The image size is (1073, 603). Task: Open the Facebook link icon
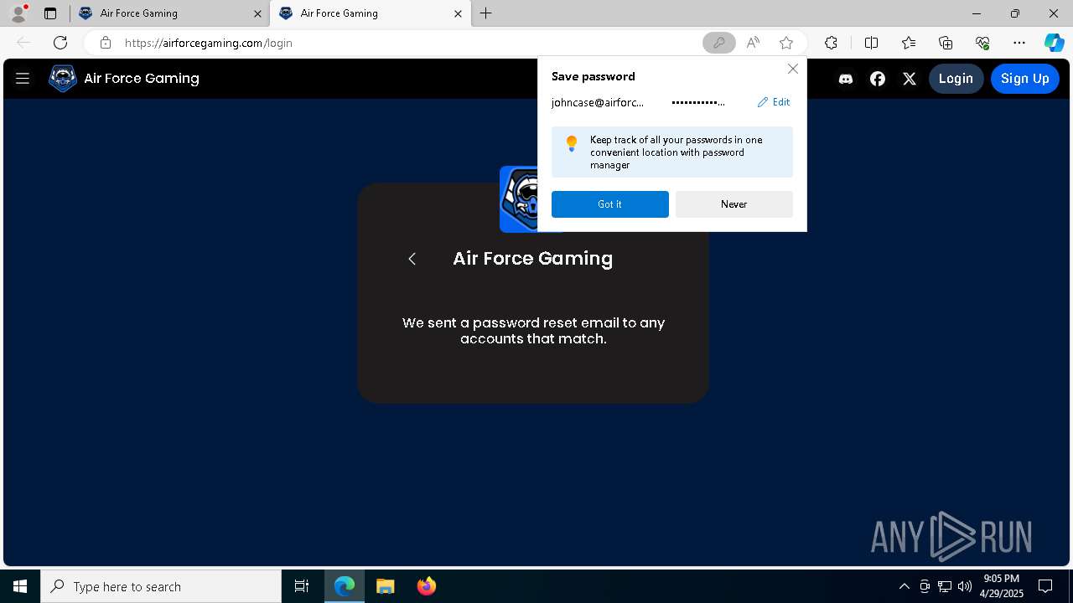pos(878,79)
